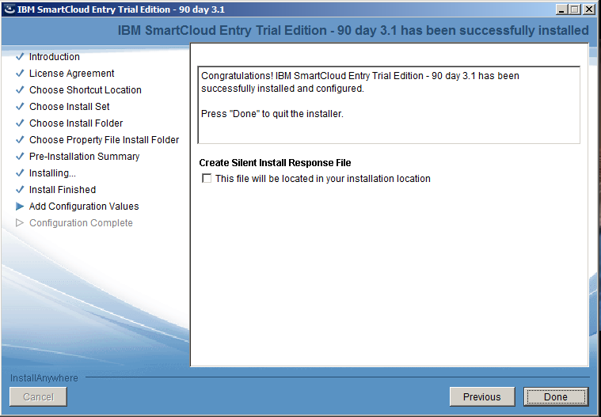This screenshot has height=417, width=601.
Task: Click the checkmark beside Choose Shortcut Location
Action: point(20,90)
